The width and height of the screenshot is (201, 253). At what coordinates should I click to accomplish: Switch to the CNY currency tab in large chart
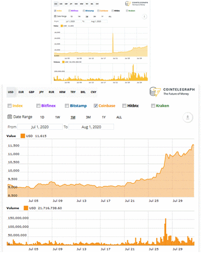93,92
